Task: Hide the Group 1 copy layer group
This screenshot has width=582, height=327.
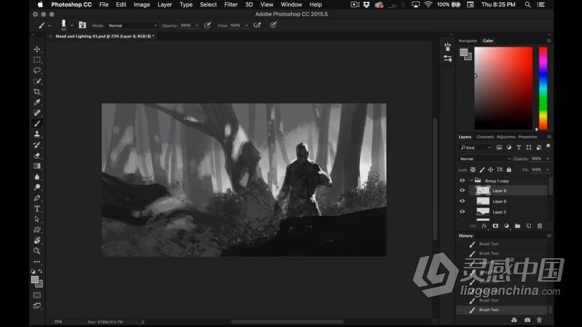Action: click(462, 181)
